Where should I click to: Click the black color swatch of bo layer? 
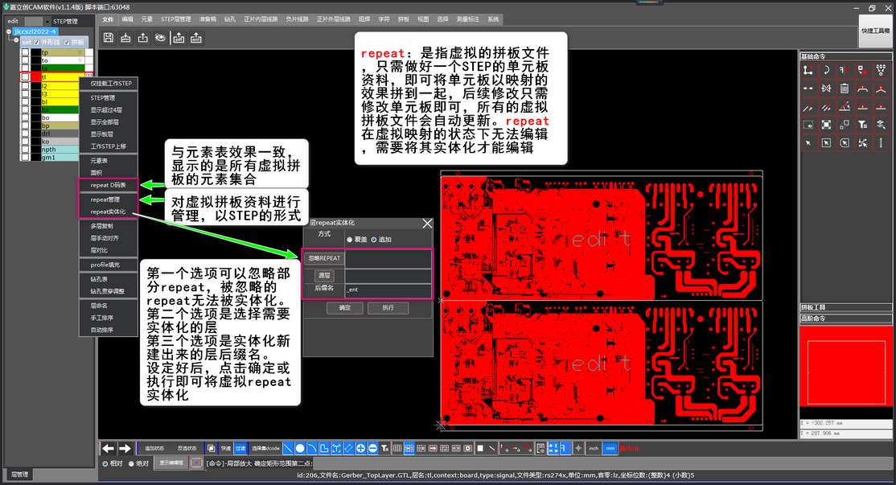coord(36,117)
